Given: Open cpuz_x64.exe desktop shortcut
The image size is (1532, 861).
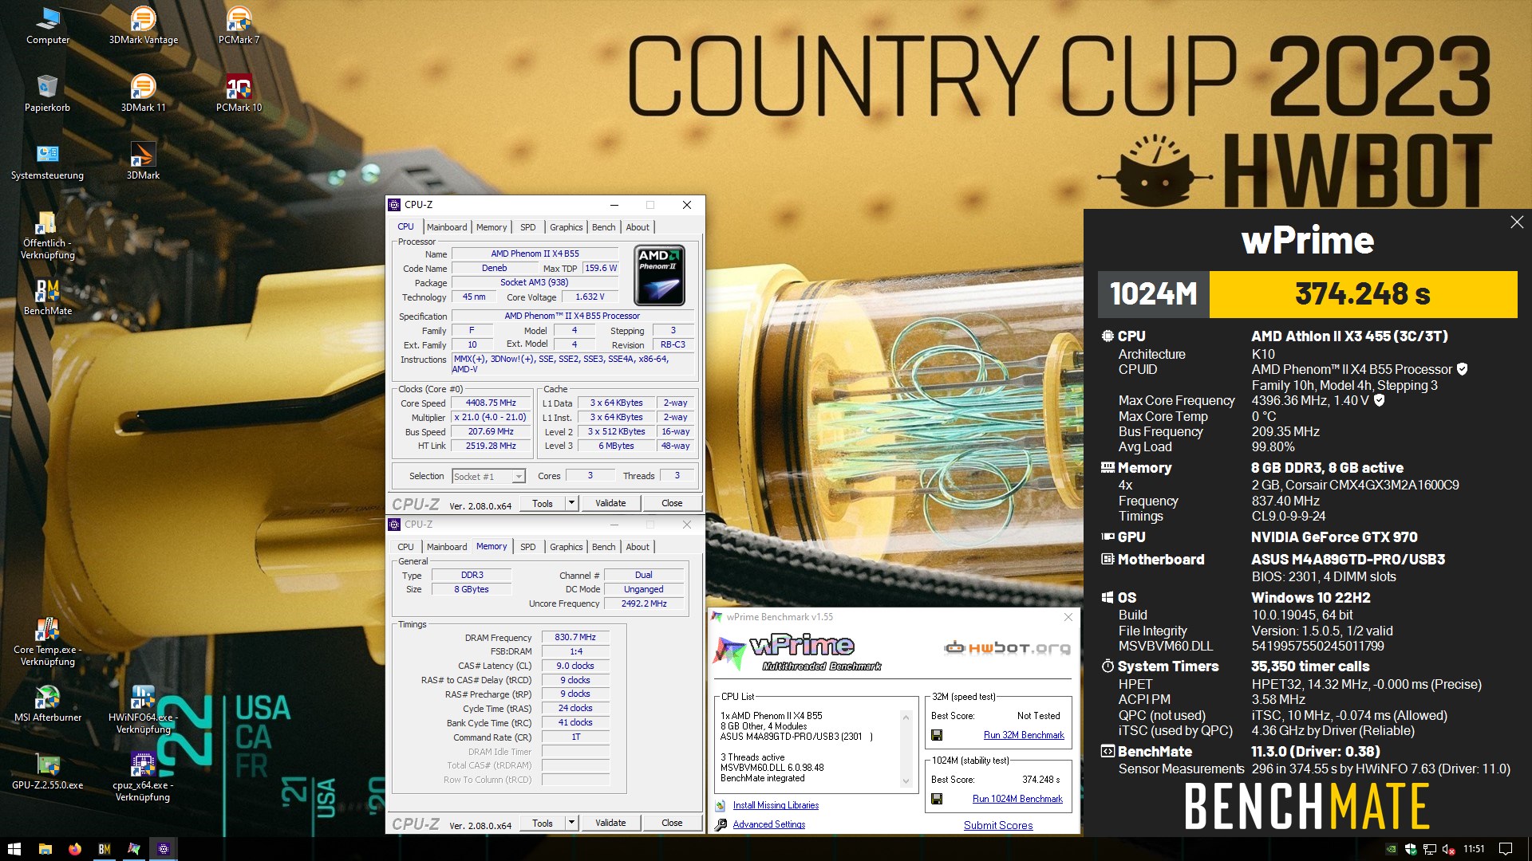Looking at the screenshot, I should (x=144, y=777).
